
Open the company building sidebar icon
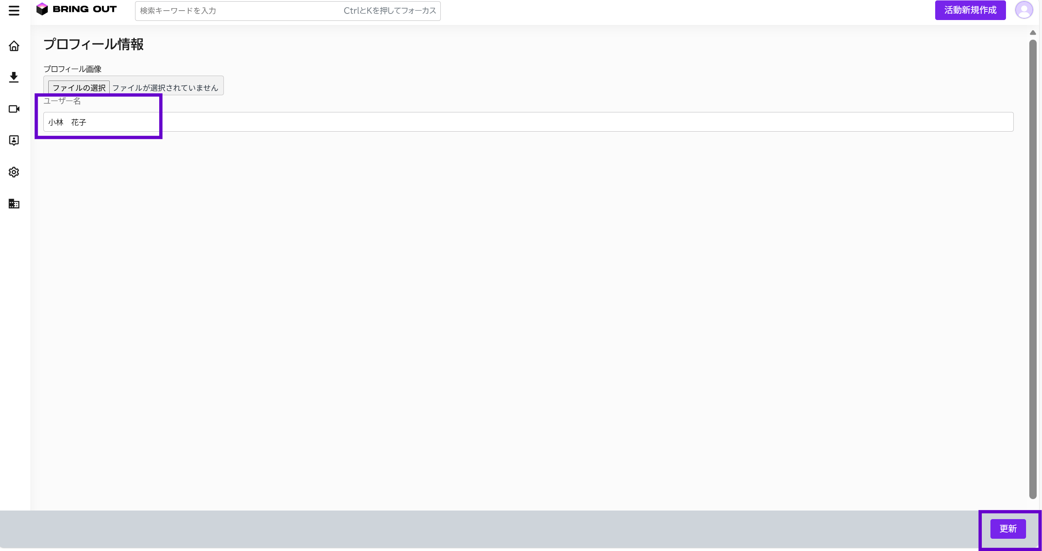pyautogui.click(x=14, y=204)
